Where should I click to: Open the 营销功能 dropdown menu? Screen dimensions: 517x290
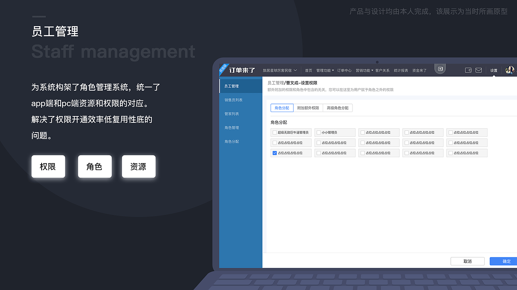364,70
